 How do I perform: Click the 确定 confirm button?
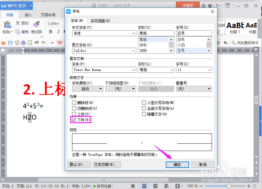click(x=177, y=165)
